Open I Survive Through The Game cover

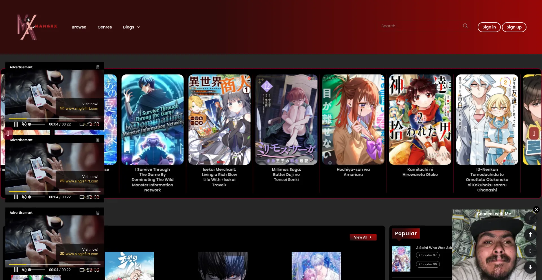coord(152,120)
